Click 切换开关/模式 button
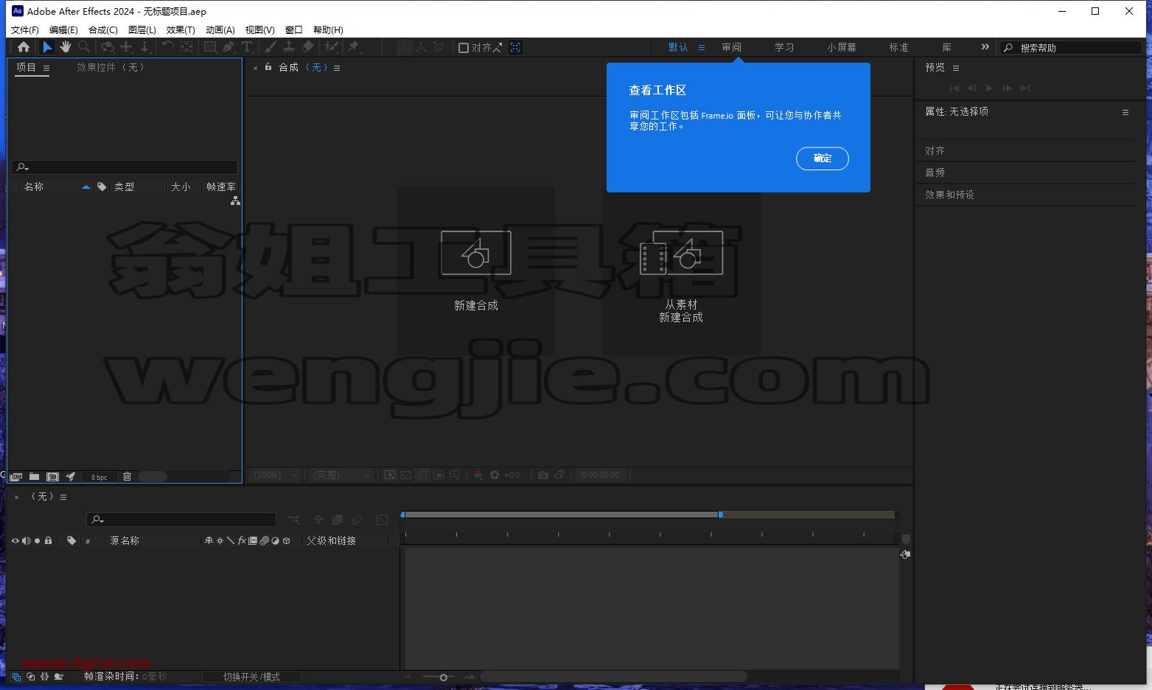The image size is (1152, 690). 251,677
